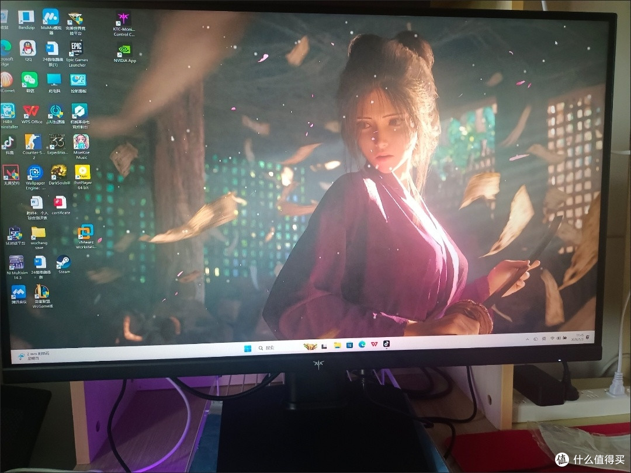
Task: Open the KTC Monitor Control Center shortcut
Action: (x=123, y=23)
